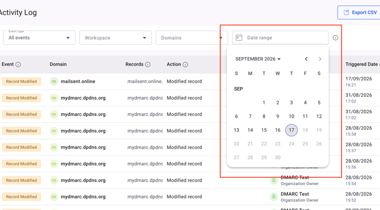380x210 pixels.
Task: Select September 10 in the calendar
Action: (292, 117)
